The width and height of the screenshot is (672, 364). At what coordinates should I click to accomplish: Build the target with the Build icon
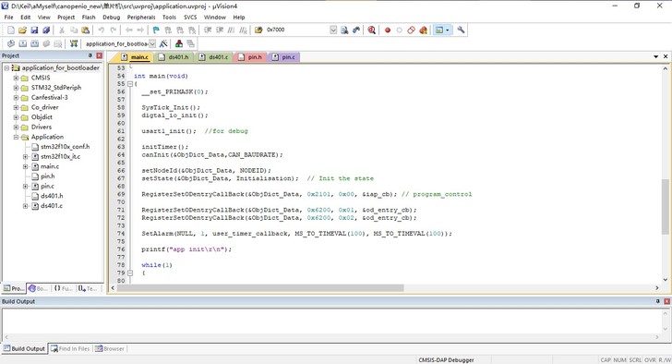coord(23,43)
